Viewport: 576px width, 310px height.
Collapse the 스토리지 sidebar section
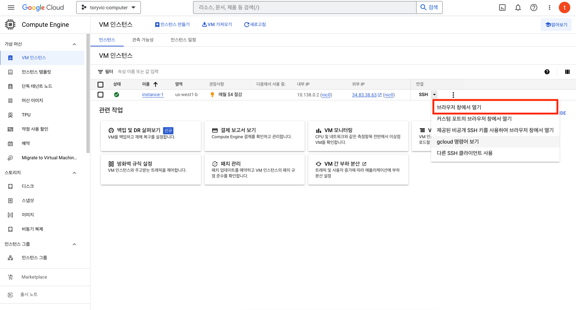(x=74, y=173)
